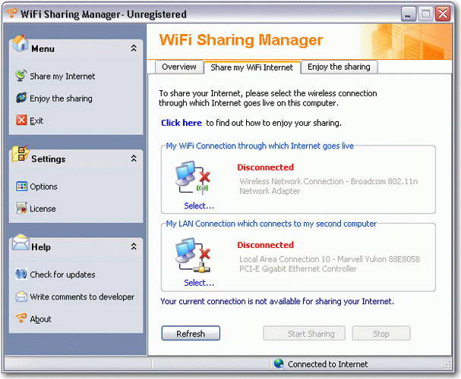This screenshot has width=461, height=379.
Task: Click the red Exit X icon
Action: coord(21,120)
